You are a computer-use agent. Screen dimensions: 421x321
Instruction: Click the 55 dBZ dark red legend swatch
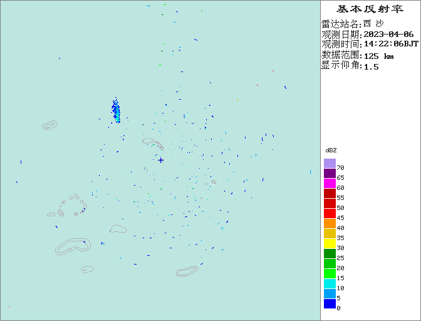click(330, 193)
